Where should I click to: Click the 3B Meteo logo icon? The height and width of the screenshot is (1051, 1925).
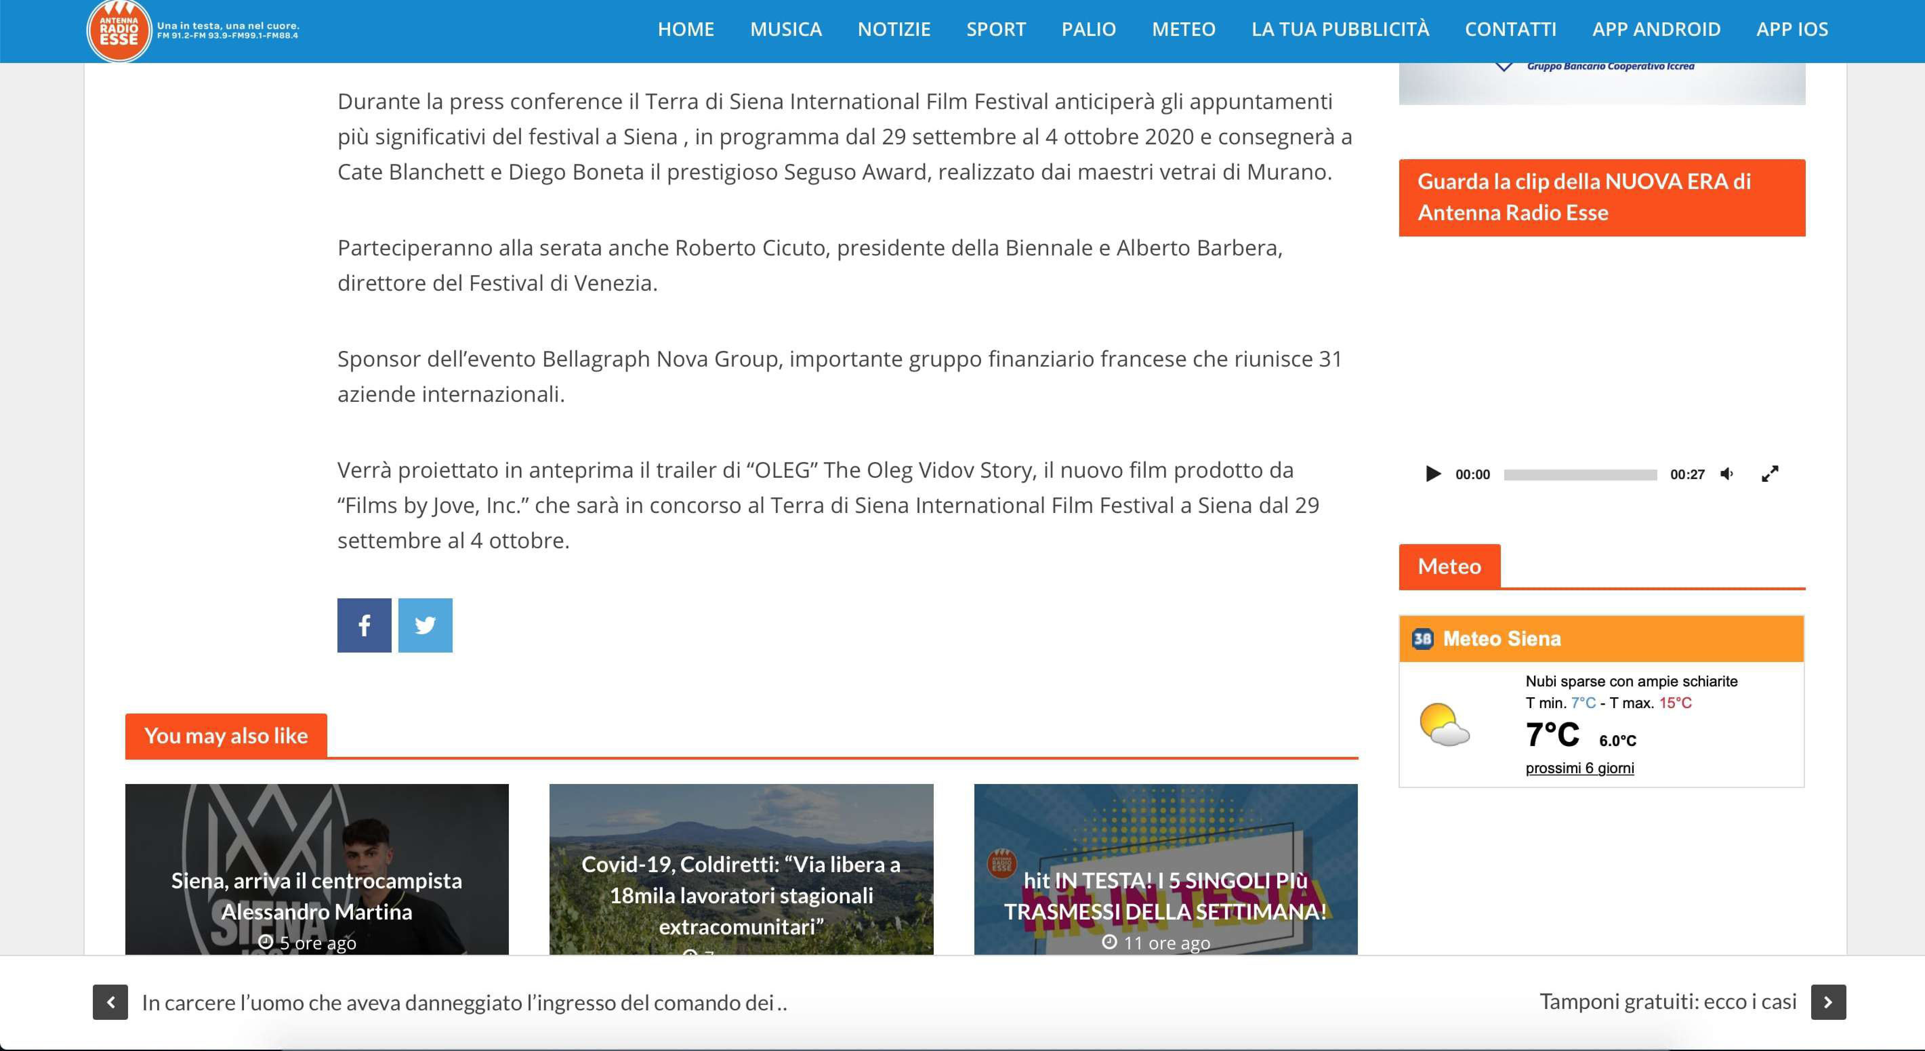(x=1422, y=639)
